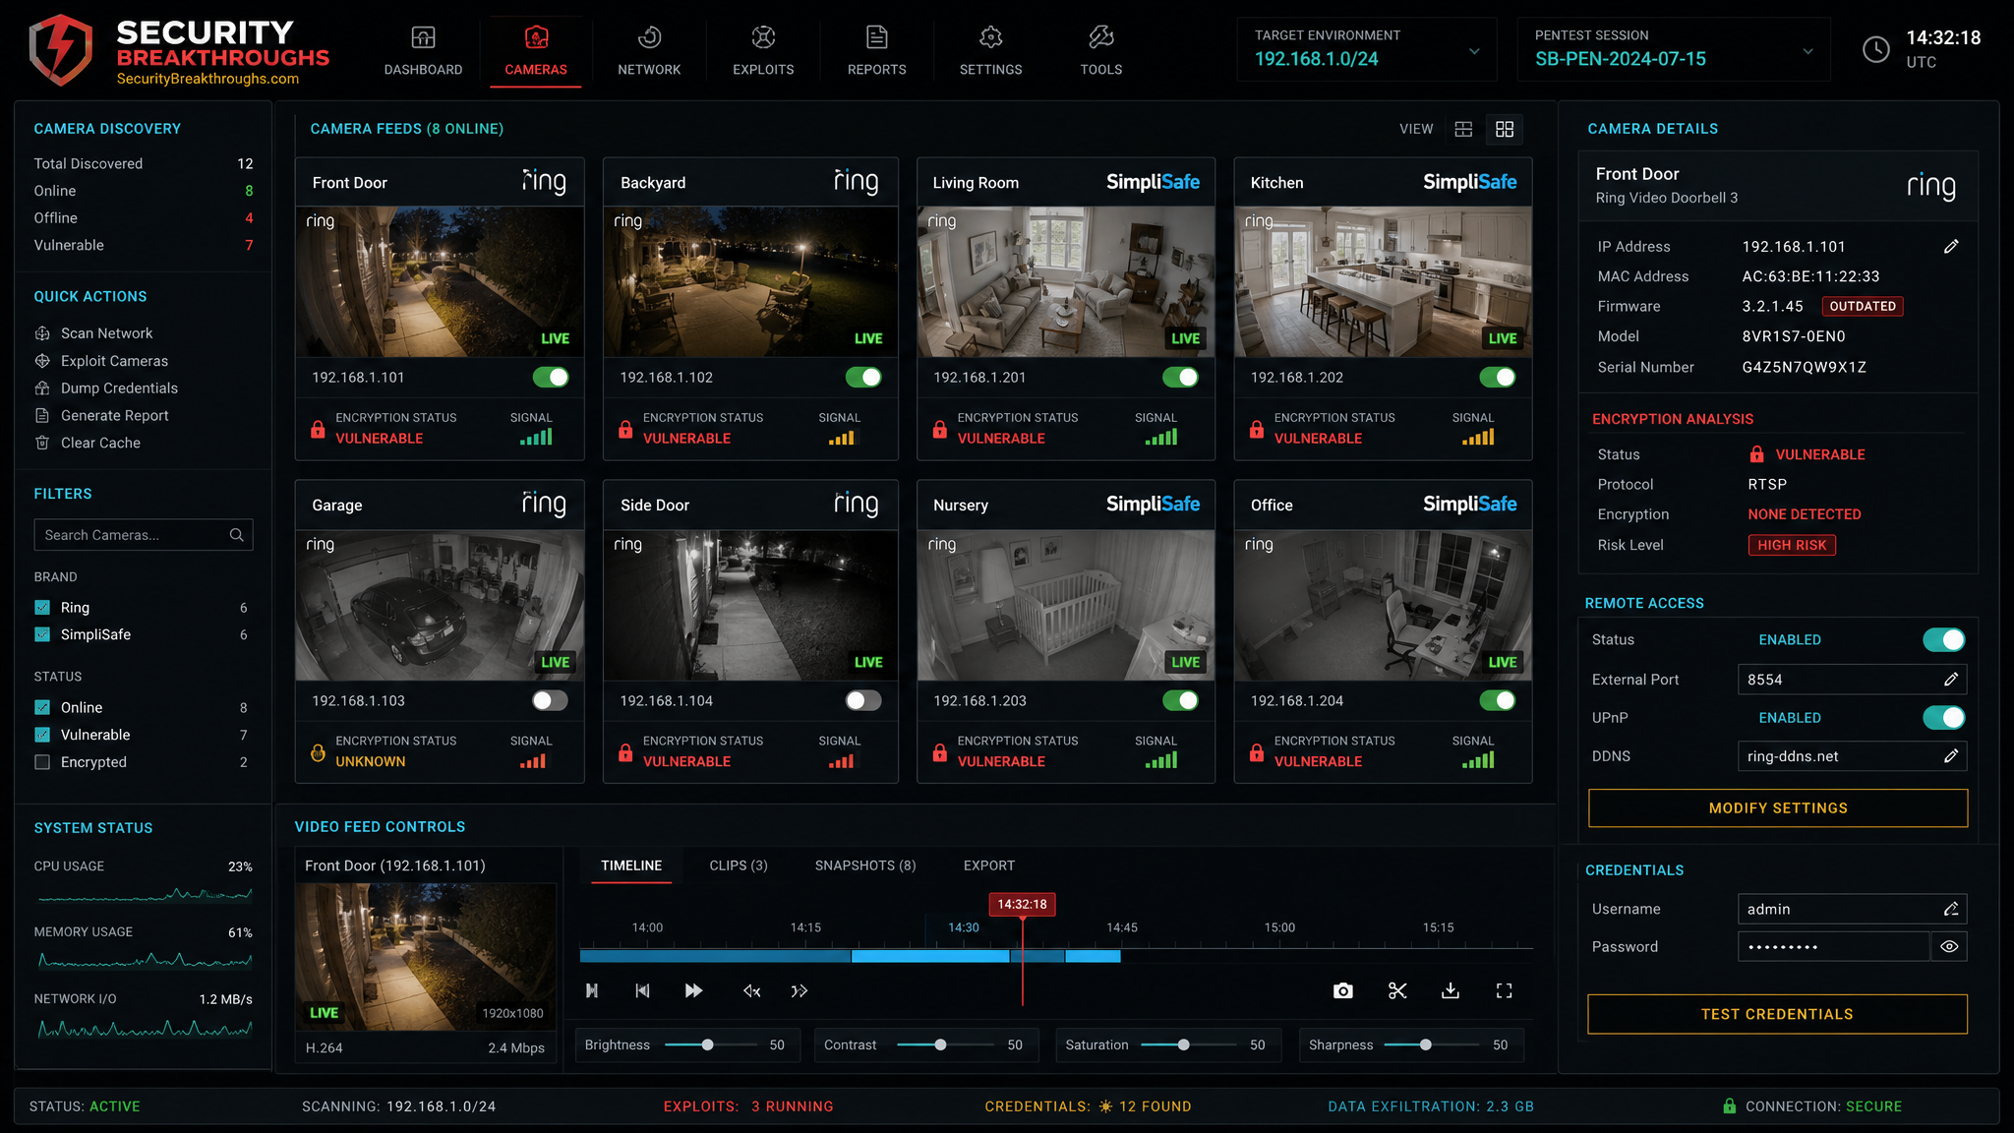Open the Export tab
Viewport: 2014px width, 1133px height.
tap(989, 865)
